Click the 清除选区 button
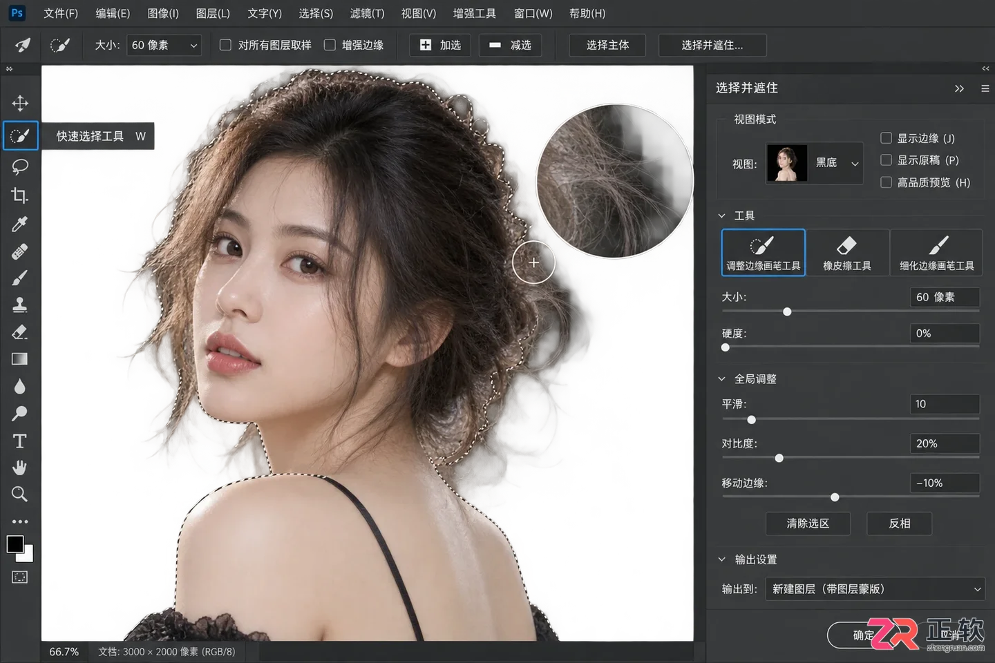995x663 pixels. coord(808,523)
